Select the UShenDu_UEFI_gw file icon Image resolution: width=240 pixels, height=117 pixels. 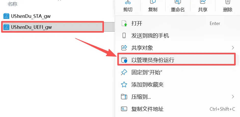coord(6,27)
